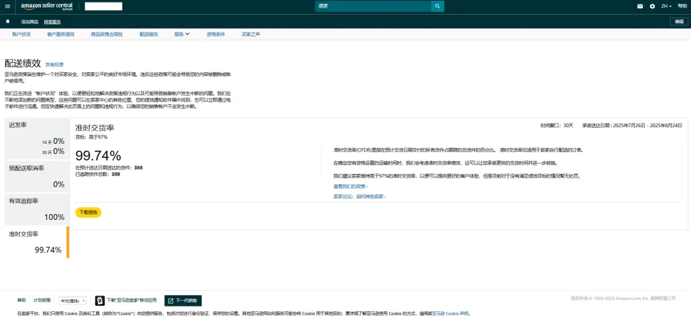Expand the 报告 tab dropdown

click(182, 34)
